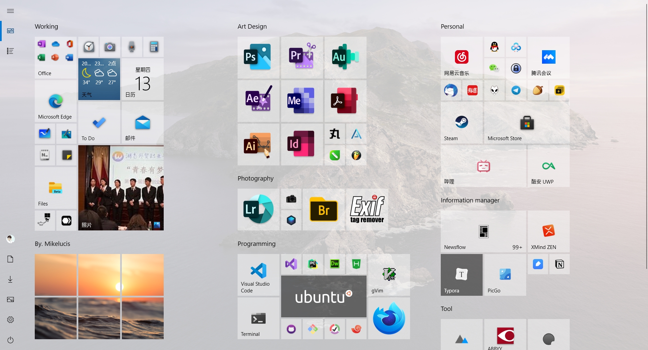Open Files Beta tile

[x=55, y=188]
